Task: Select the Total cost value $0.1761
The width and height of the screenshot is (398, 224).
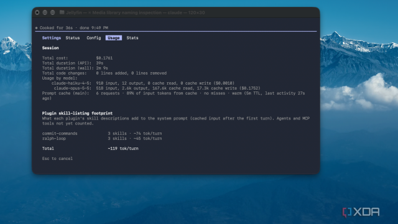Action: coord(104,58)
